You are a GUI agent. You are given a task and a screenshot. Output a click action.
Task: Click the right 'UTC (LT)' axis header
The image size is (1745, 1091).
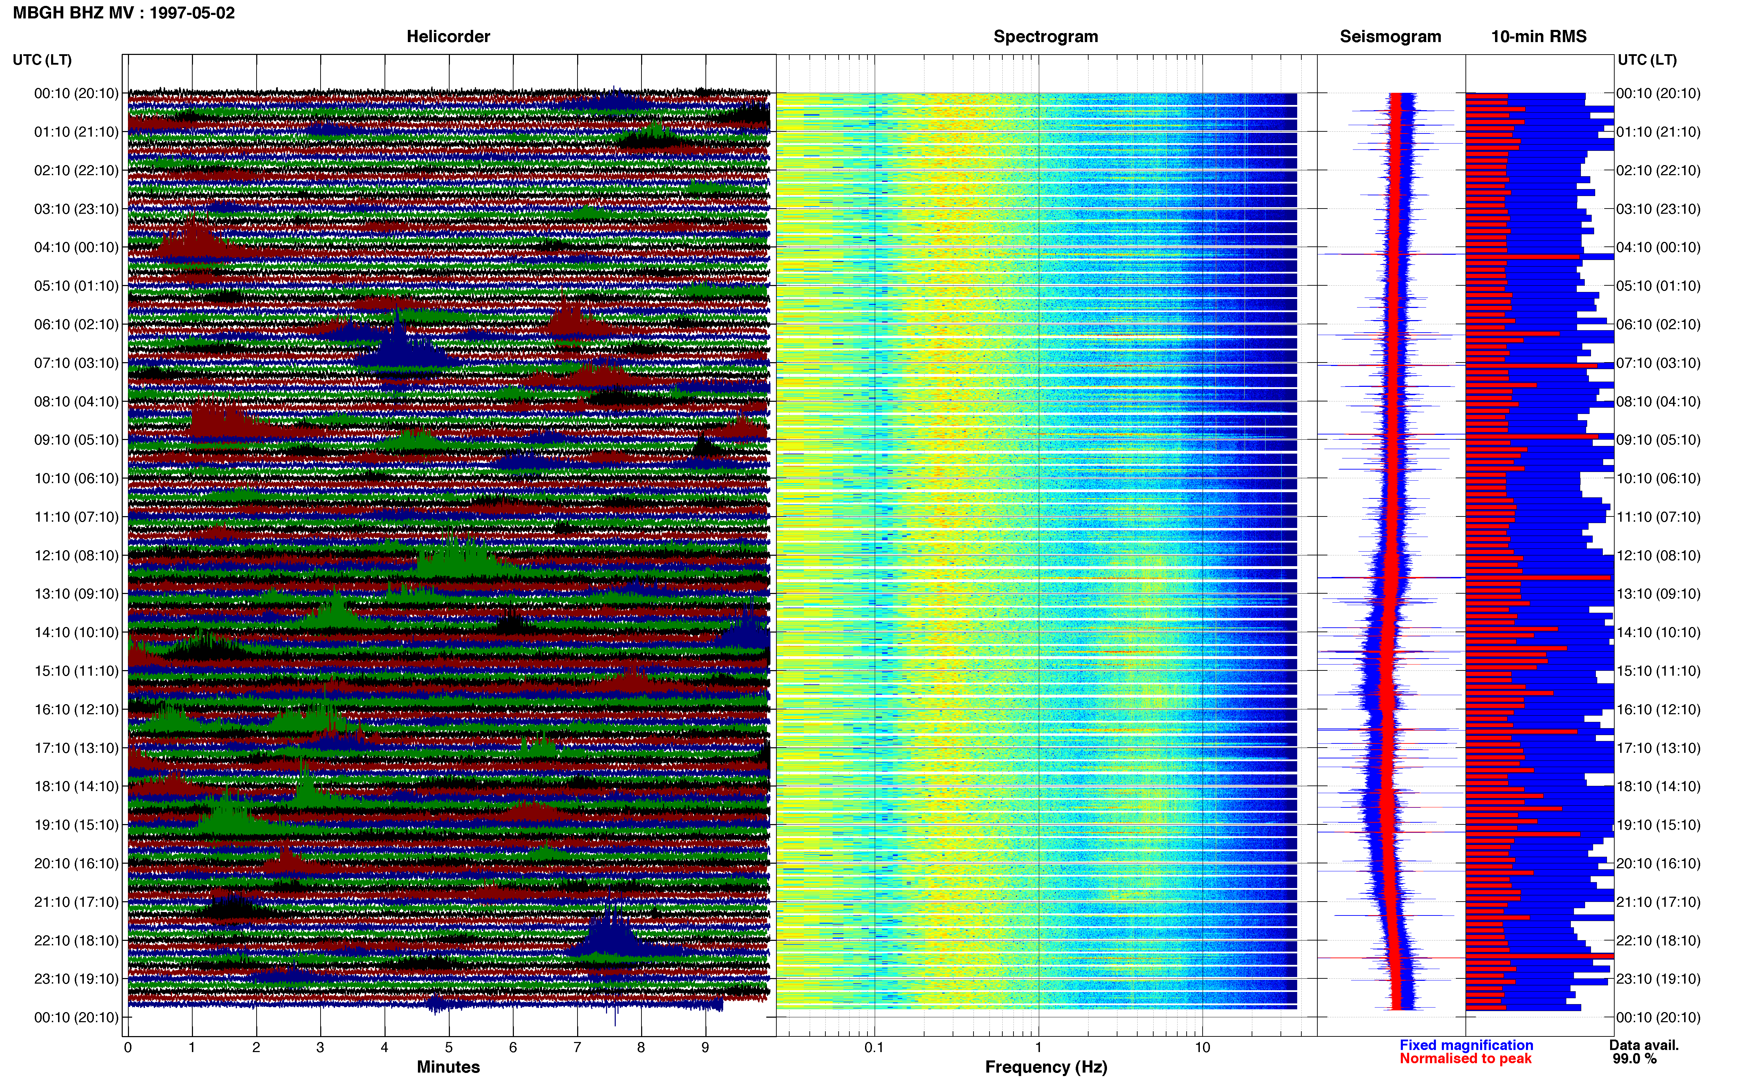1647,60
